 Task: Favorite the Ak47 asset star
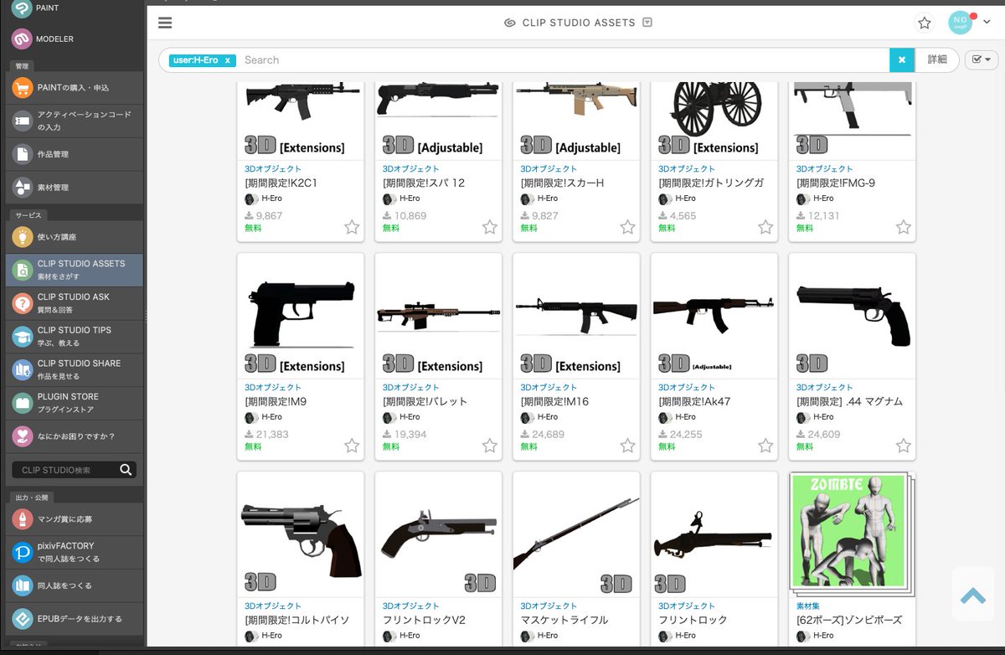click(765, 446)
